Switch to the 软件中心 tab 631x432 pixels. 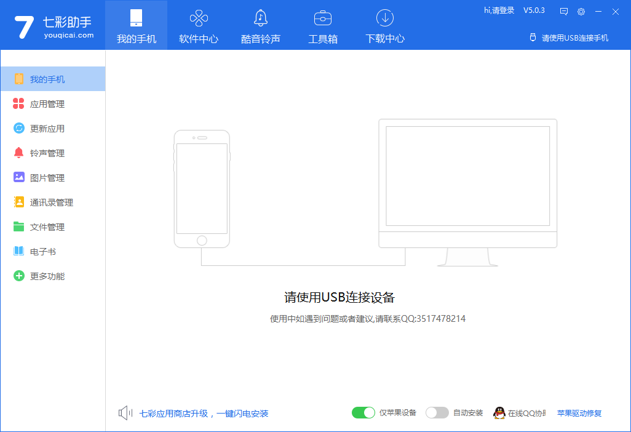pos(198,25)
